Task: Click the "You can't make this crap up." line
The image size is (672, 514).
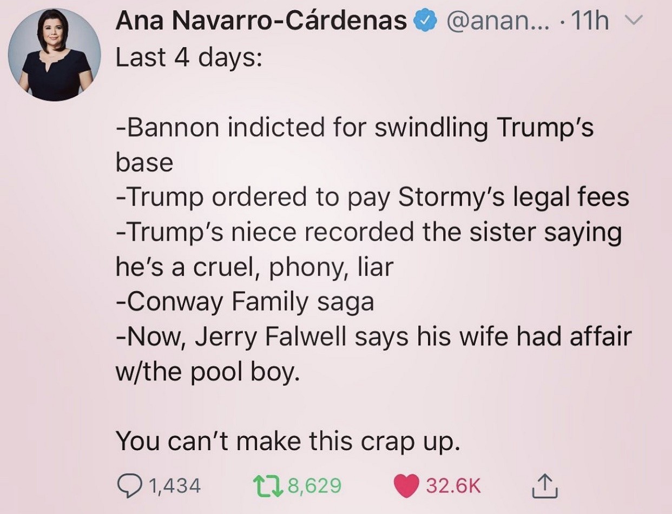Action: click(x=288, y=441)
